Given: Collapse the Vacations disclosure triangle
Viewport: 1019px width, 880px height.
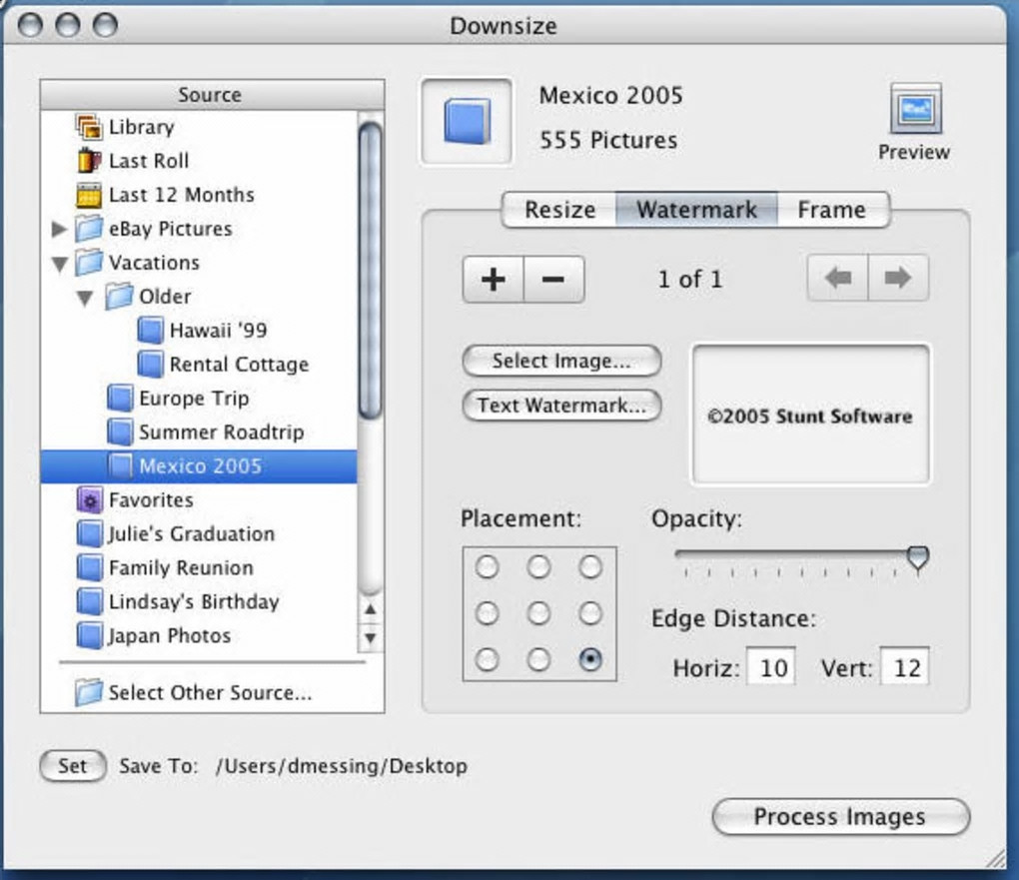Looking at the screenshot, I should pyautogui.click(x=60, y=265).
